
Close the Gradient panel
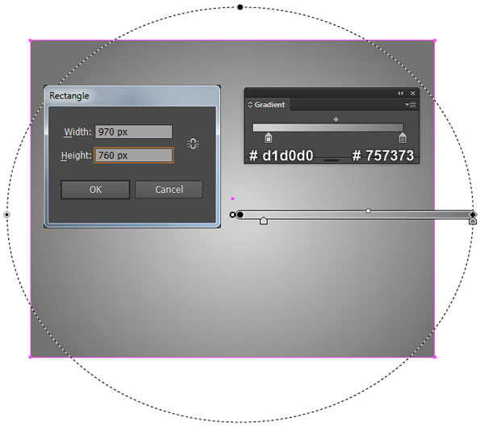[413, 94]
